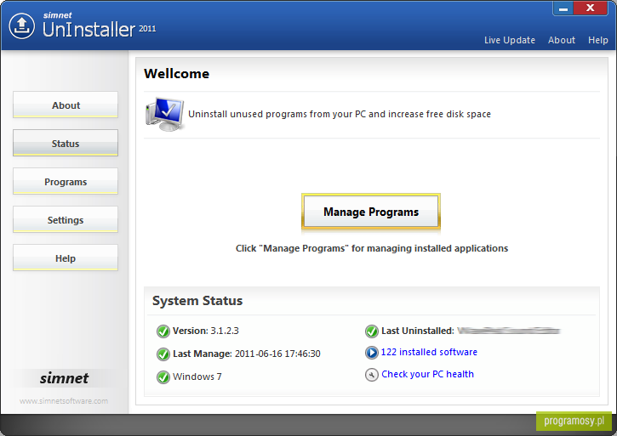Click the wrench icon beside PC health
The image size is (617, 436).
[371, 375]
